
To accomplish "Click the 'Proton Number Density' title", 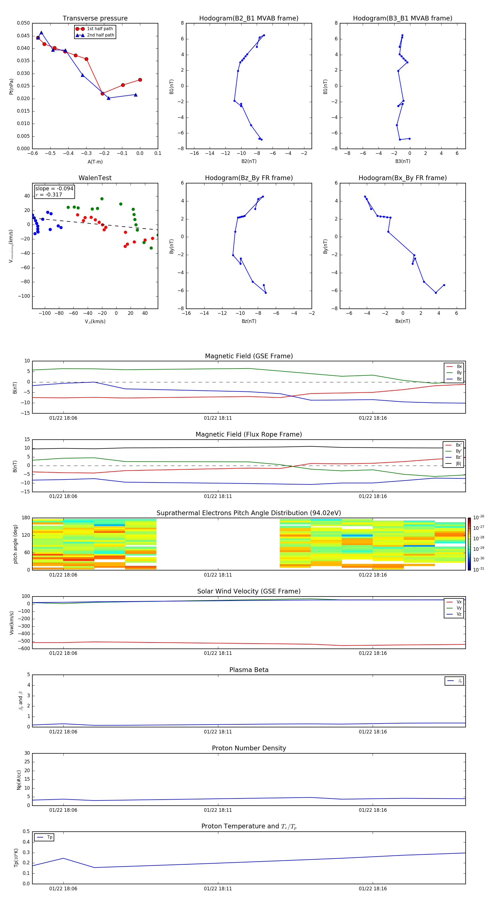I will (x=249, y=748).
